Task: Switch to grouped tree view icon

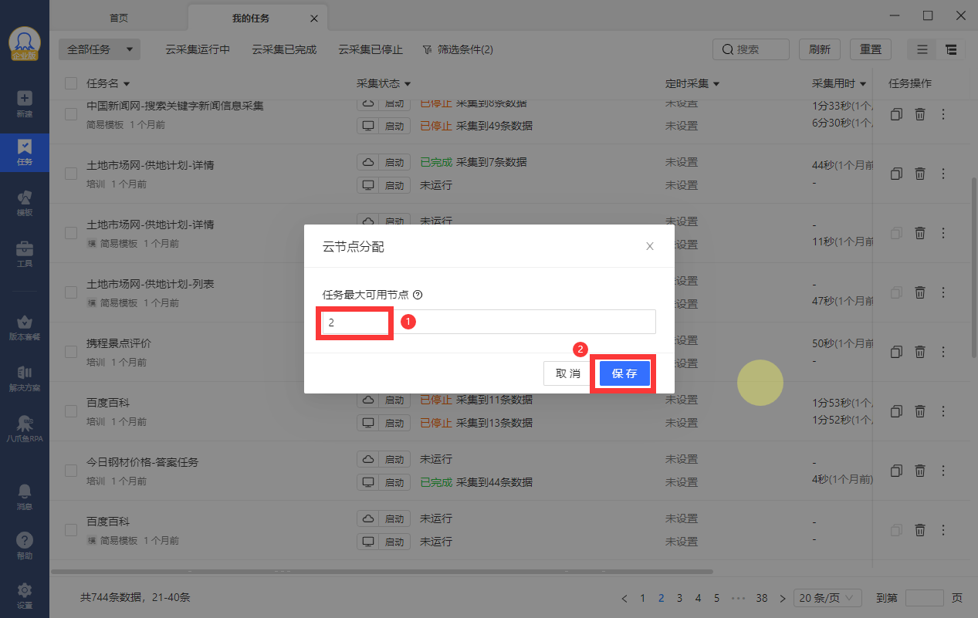Action: pyautogui.click(x=951, y=49)
